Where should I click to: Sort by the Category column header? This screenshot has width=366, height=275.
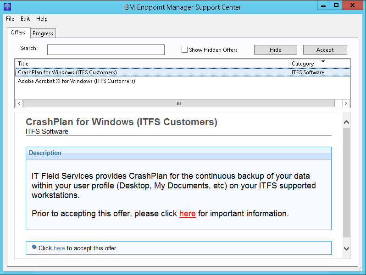(x=319, y=63)
